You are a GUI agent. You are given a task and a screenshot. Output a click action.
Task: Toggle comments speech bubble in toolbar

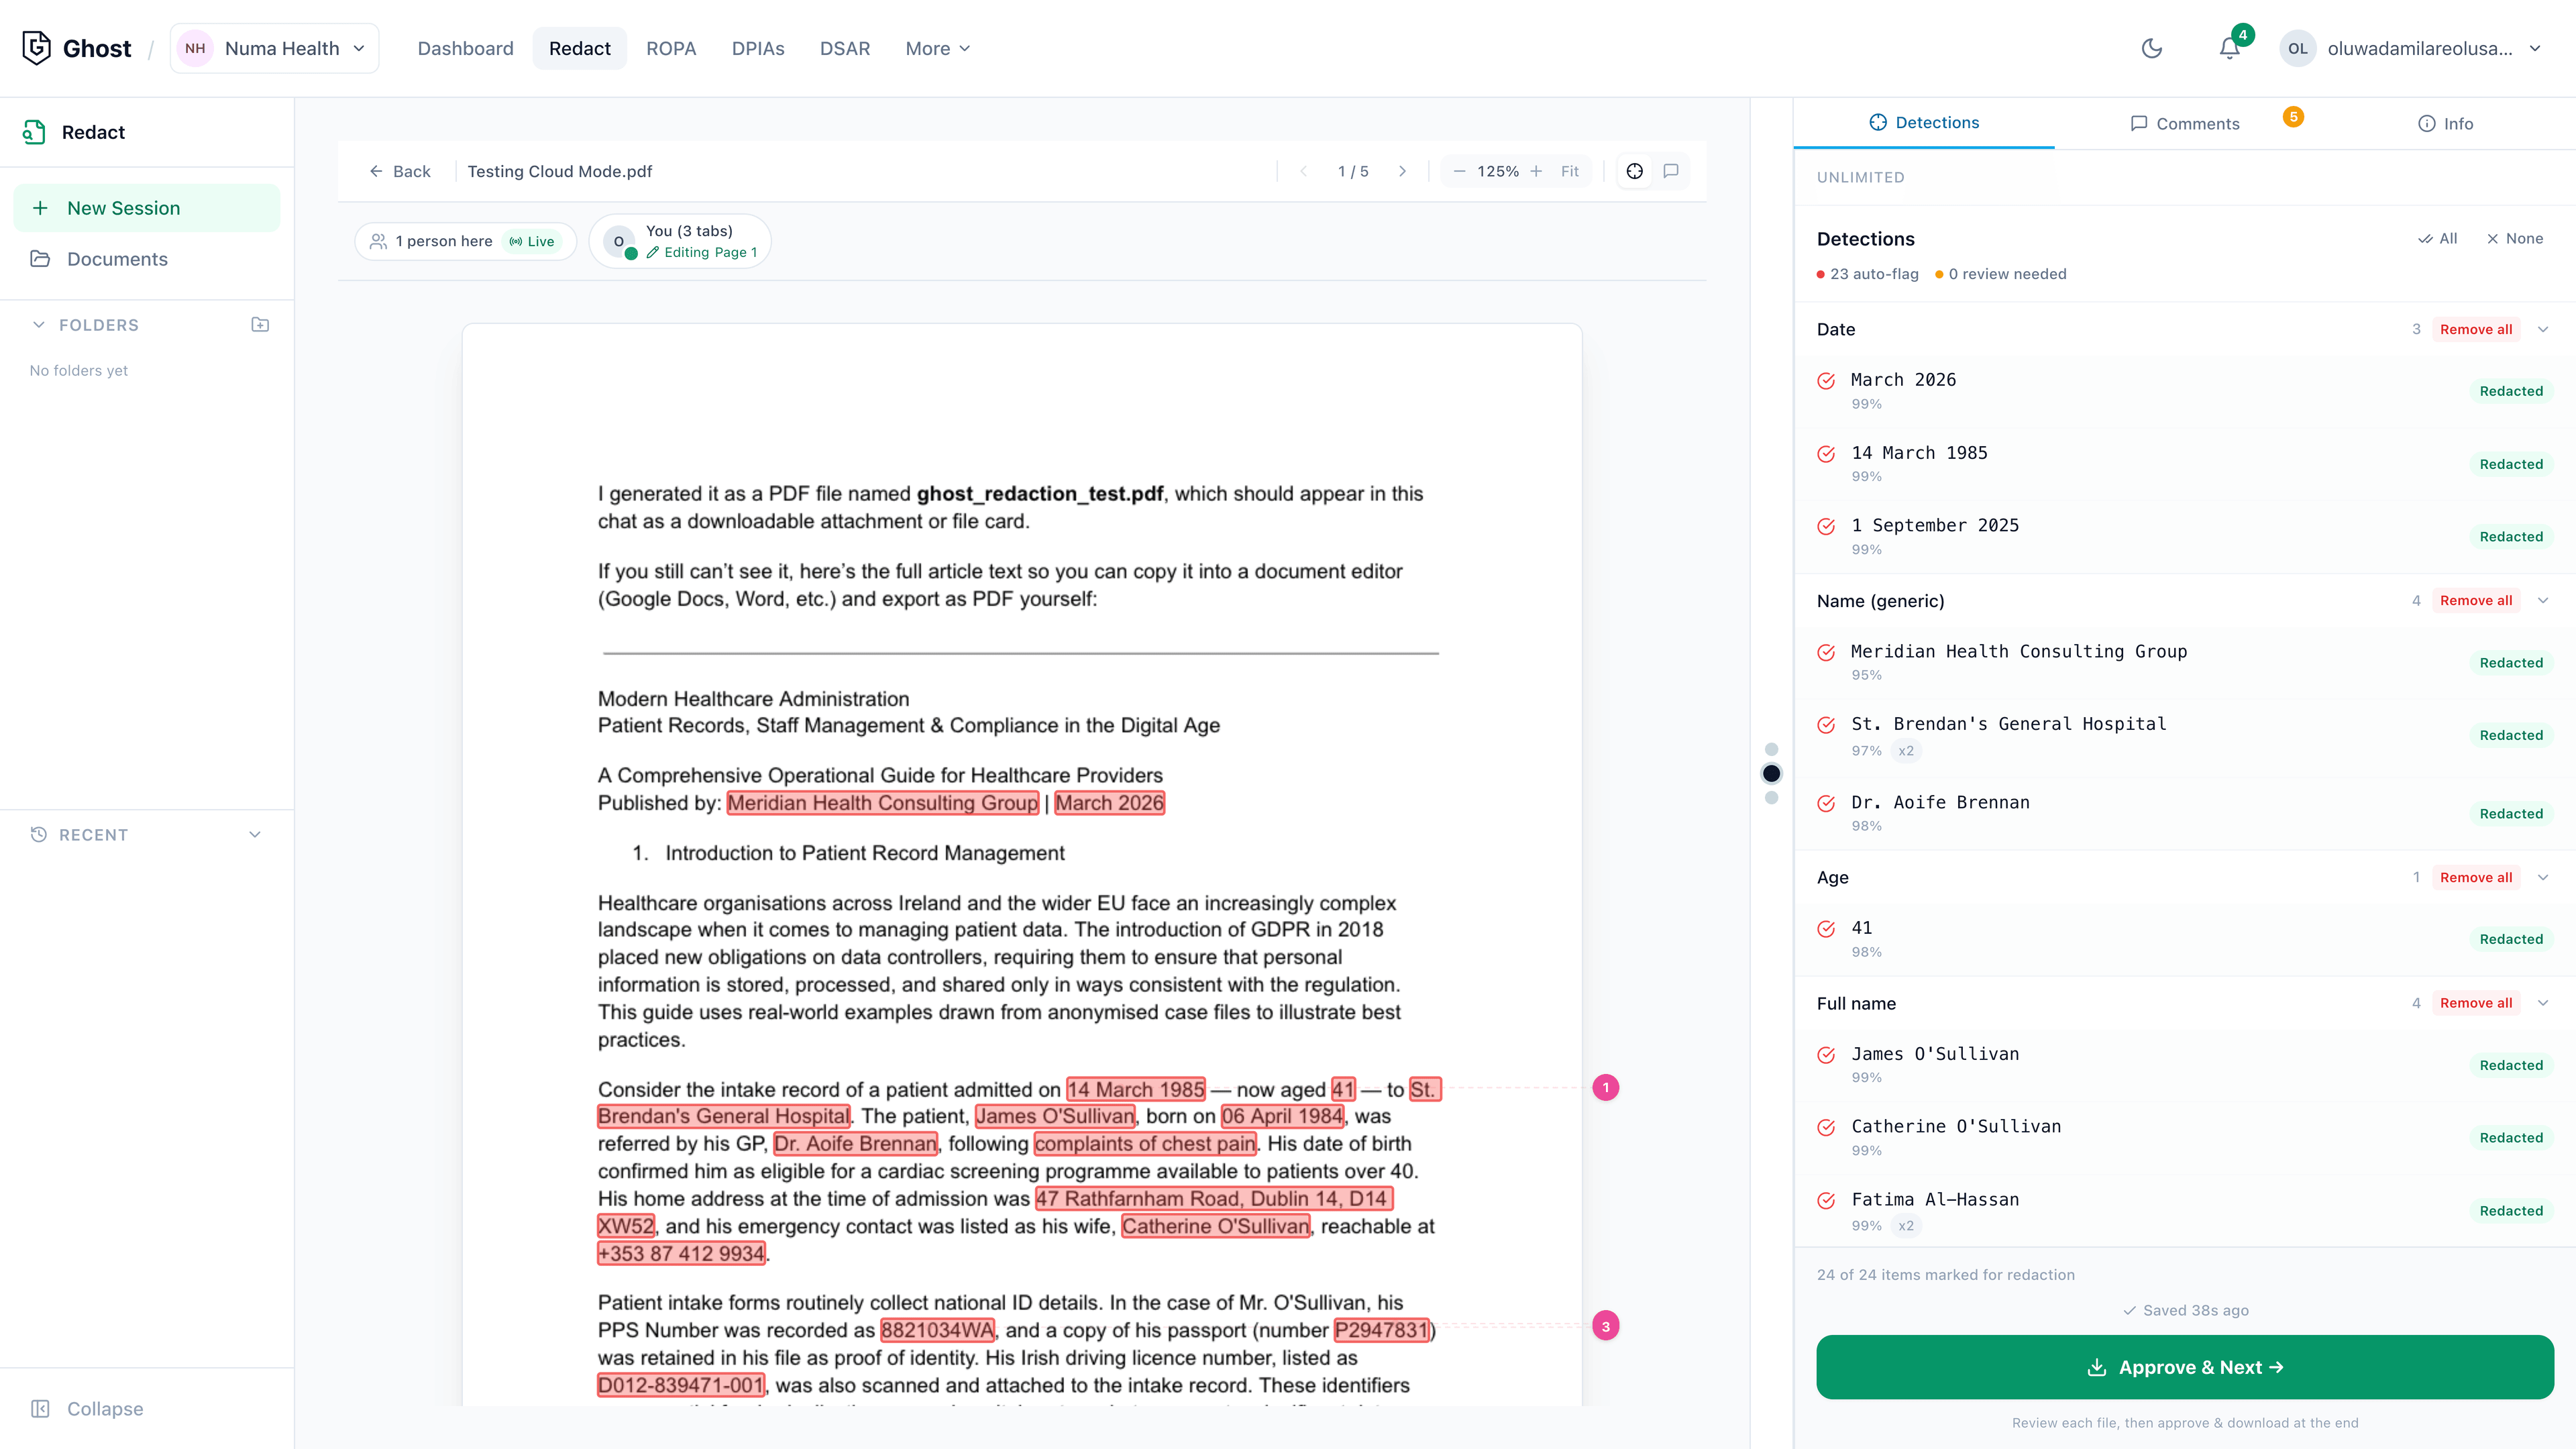click(1670, 171)
